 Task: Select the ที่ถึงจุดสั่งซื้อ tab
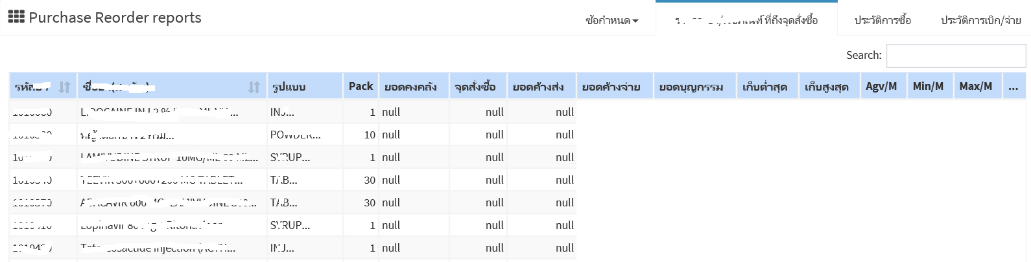coord(746,20)
